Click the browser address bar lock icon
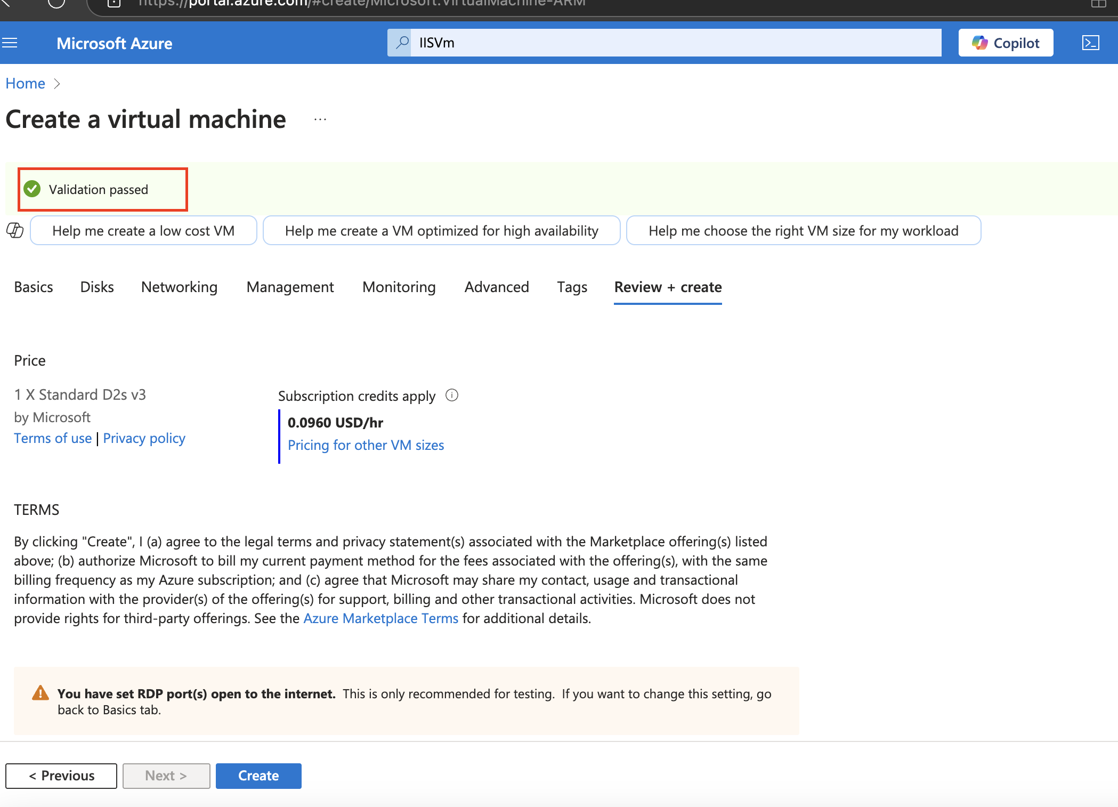Viewport: 1118px width, 807px height. [x=114, y=3]
